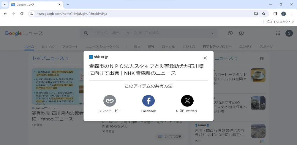Image resolution: width=297 pixels, height=145 pixels.
Task: Click the nhk.or.jp source favicon
Action: (91, 57)
